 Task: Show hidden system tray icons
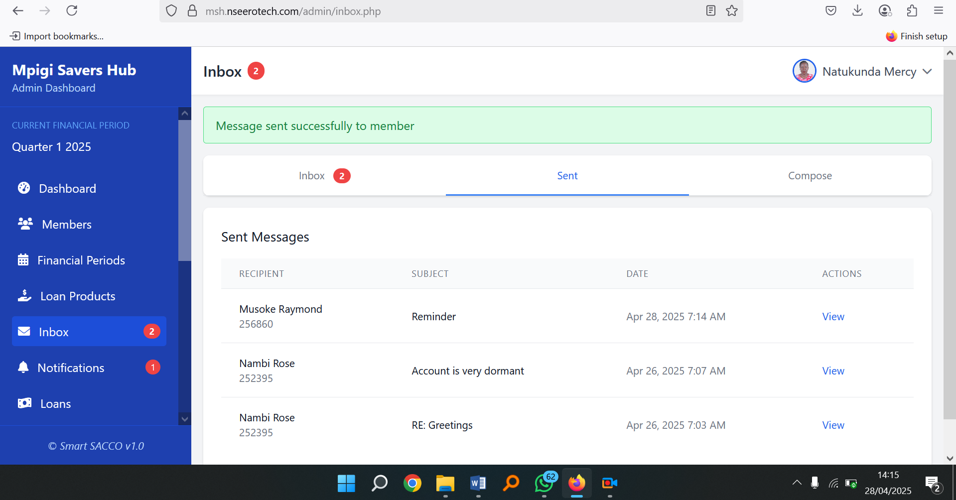[797, 482]
